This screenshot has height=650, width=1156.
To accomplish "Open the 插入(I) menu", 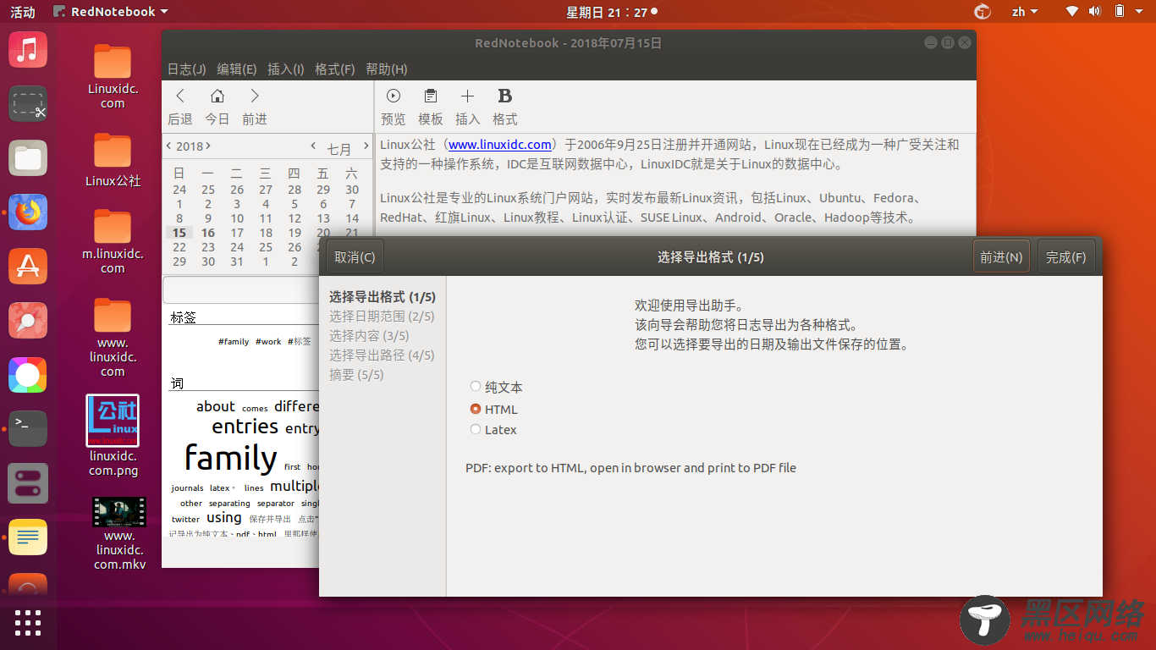I will tap(286, 69).
